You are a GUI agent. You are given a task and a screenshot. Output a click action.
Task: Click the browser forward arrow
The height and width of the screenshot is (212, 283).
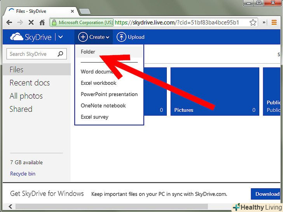pyautogui.click(x=20, y=23)
